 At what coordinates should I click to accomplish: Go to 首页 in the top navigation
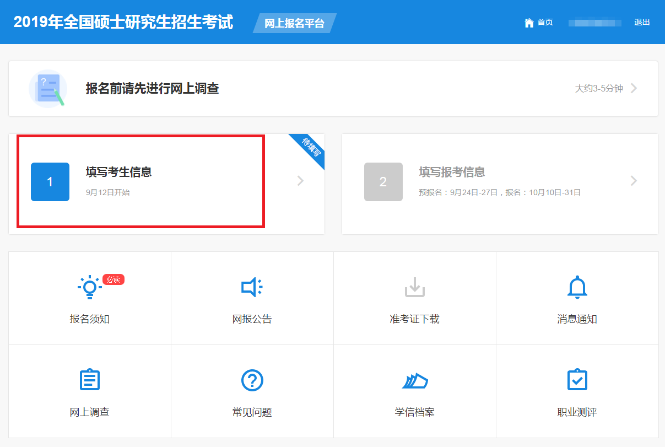(545, 23)
